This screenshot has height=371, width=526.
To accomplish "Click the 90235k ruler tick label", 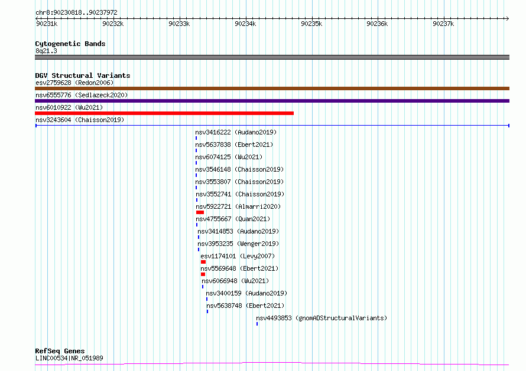I will [311, 24].
